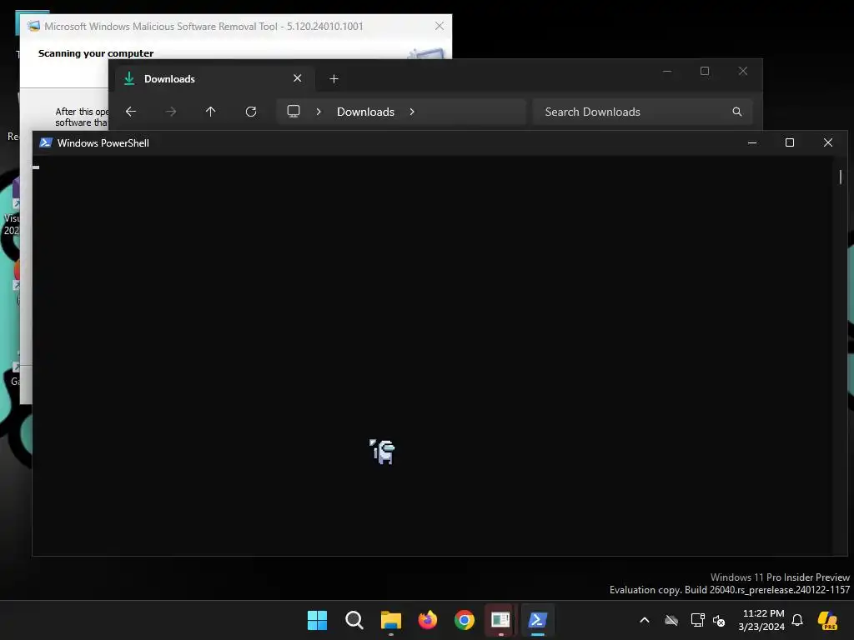Close the Malicious Software Removal Tool window
This screenshot has width=854, height=640.
point(440,26)
